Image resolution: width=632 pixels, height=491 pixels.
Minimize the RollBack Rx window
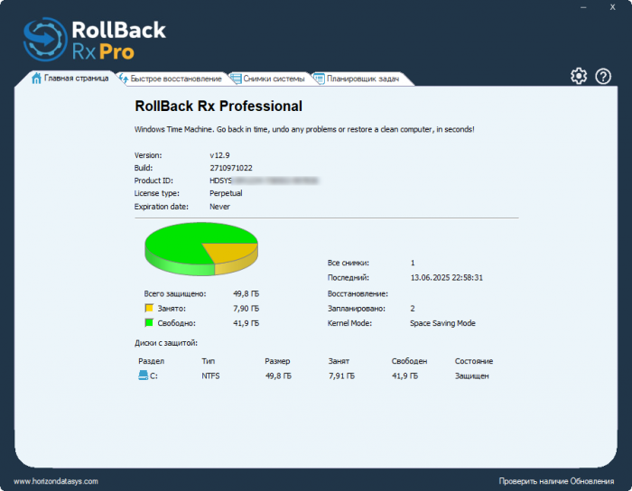click(x=583, y=7)
